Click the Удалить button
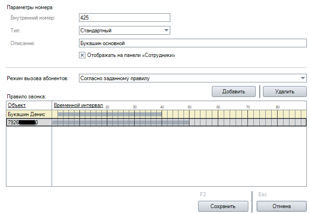 pyautogui.click(x=285, y=92)
